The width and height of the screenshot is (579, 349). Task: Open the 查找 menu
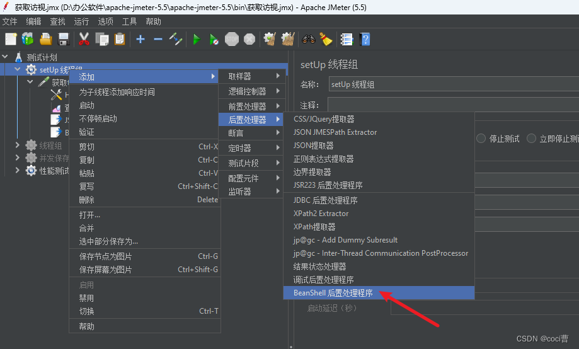coord(57,21)
